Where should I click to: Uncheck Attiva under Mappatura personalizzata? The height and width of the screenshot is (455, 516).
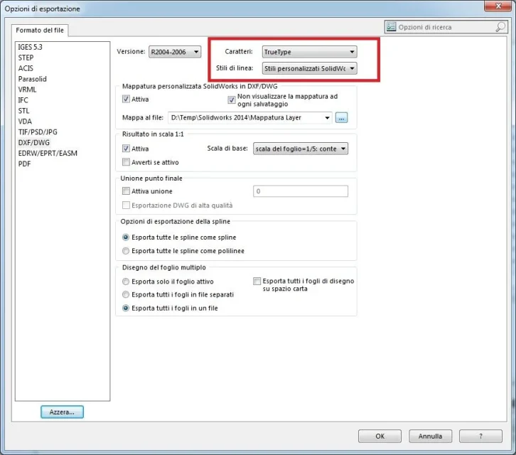tap(127, 100)
